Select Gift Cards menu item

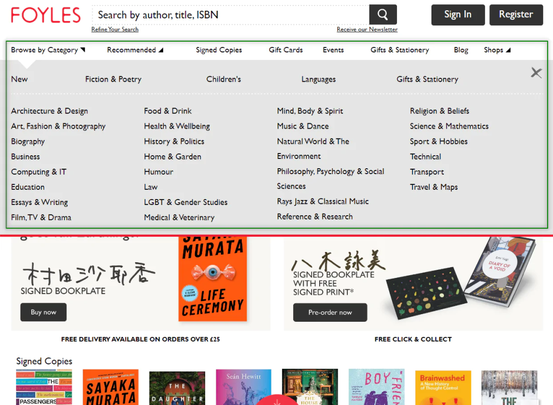pos(286,50)
